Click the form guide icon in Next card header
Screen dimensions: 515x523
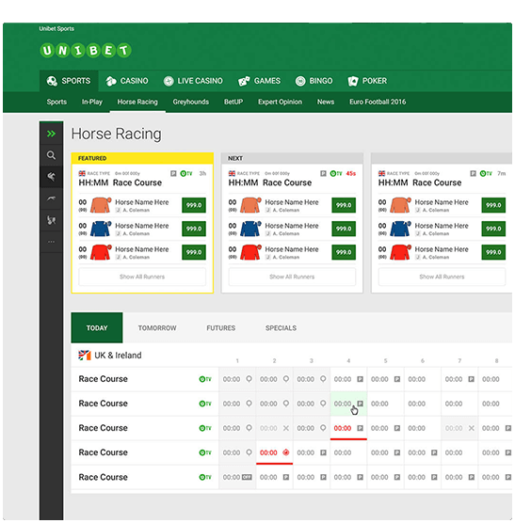[323, 173]
